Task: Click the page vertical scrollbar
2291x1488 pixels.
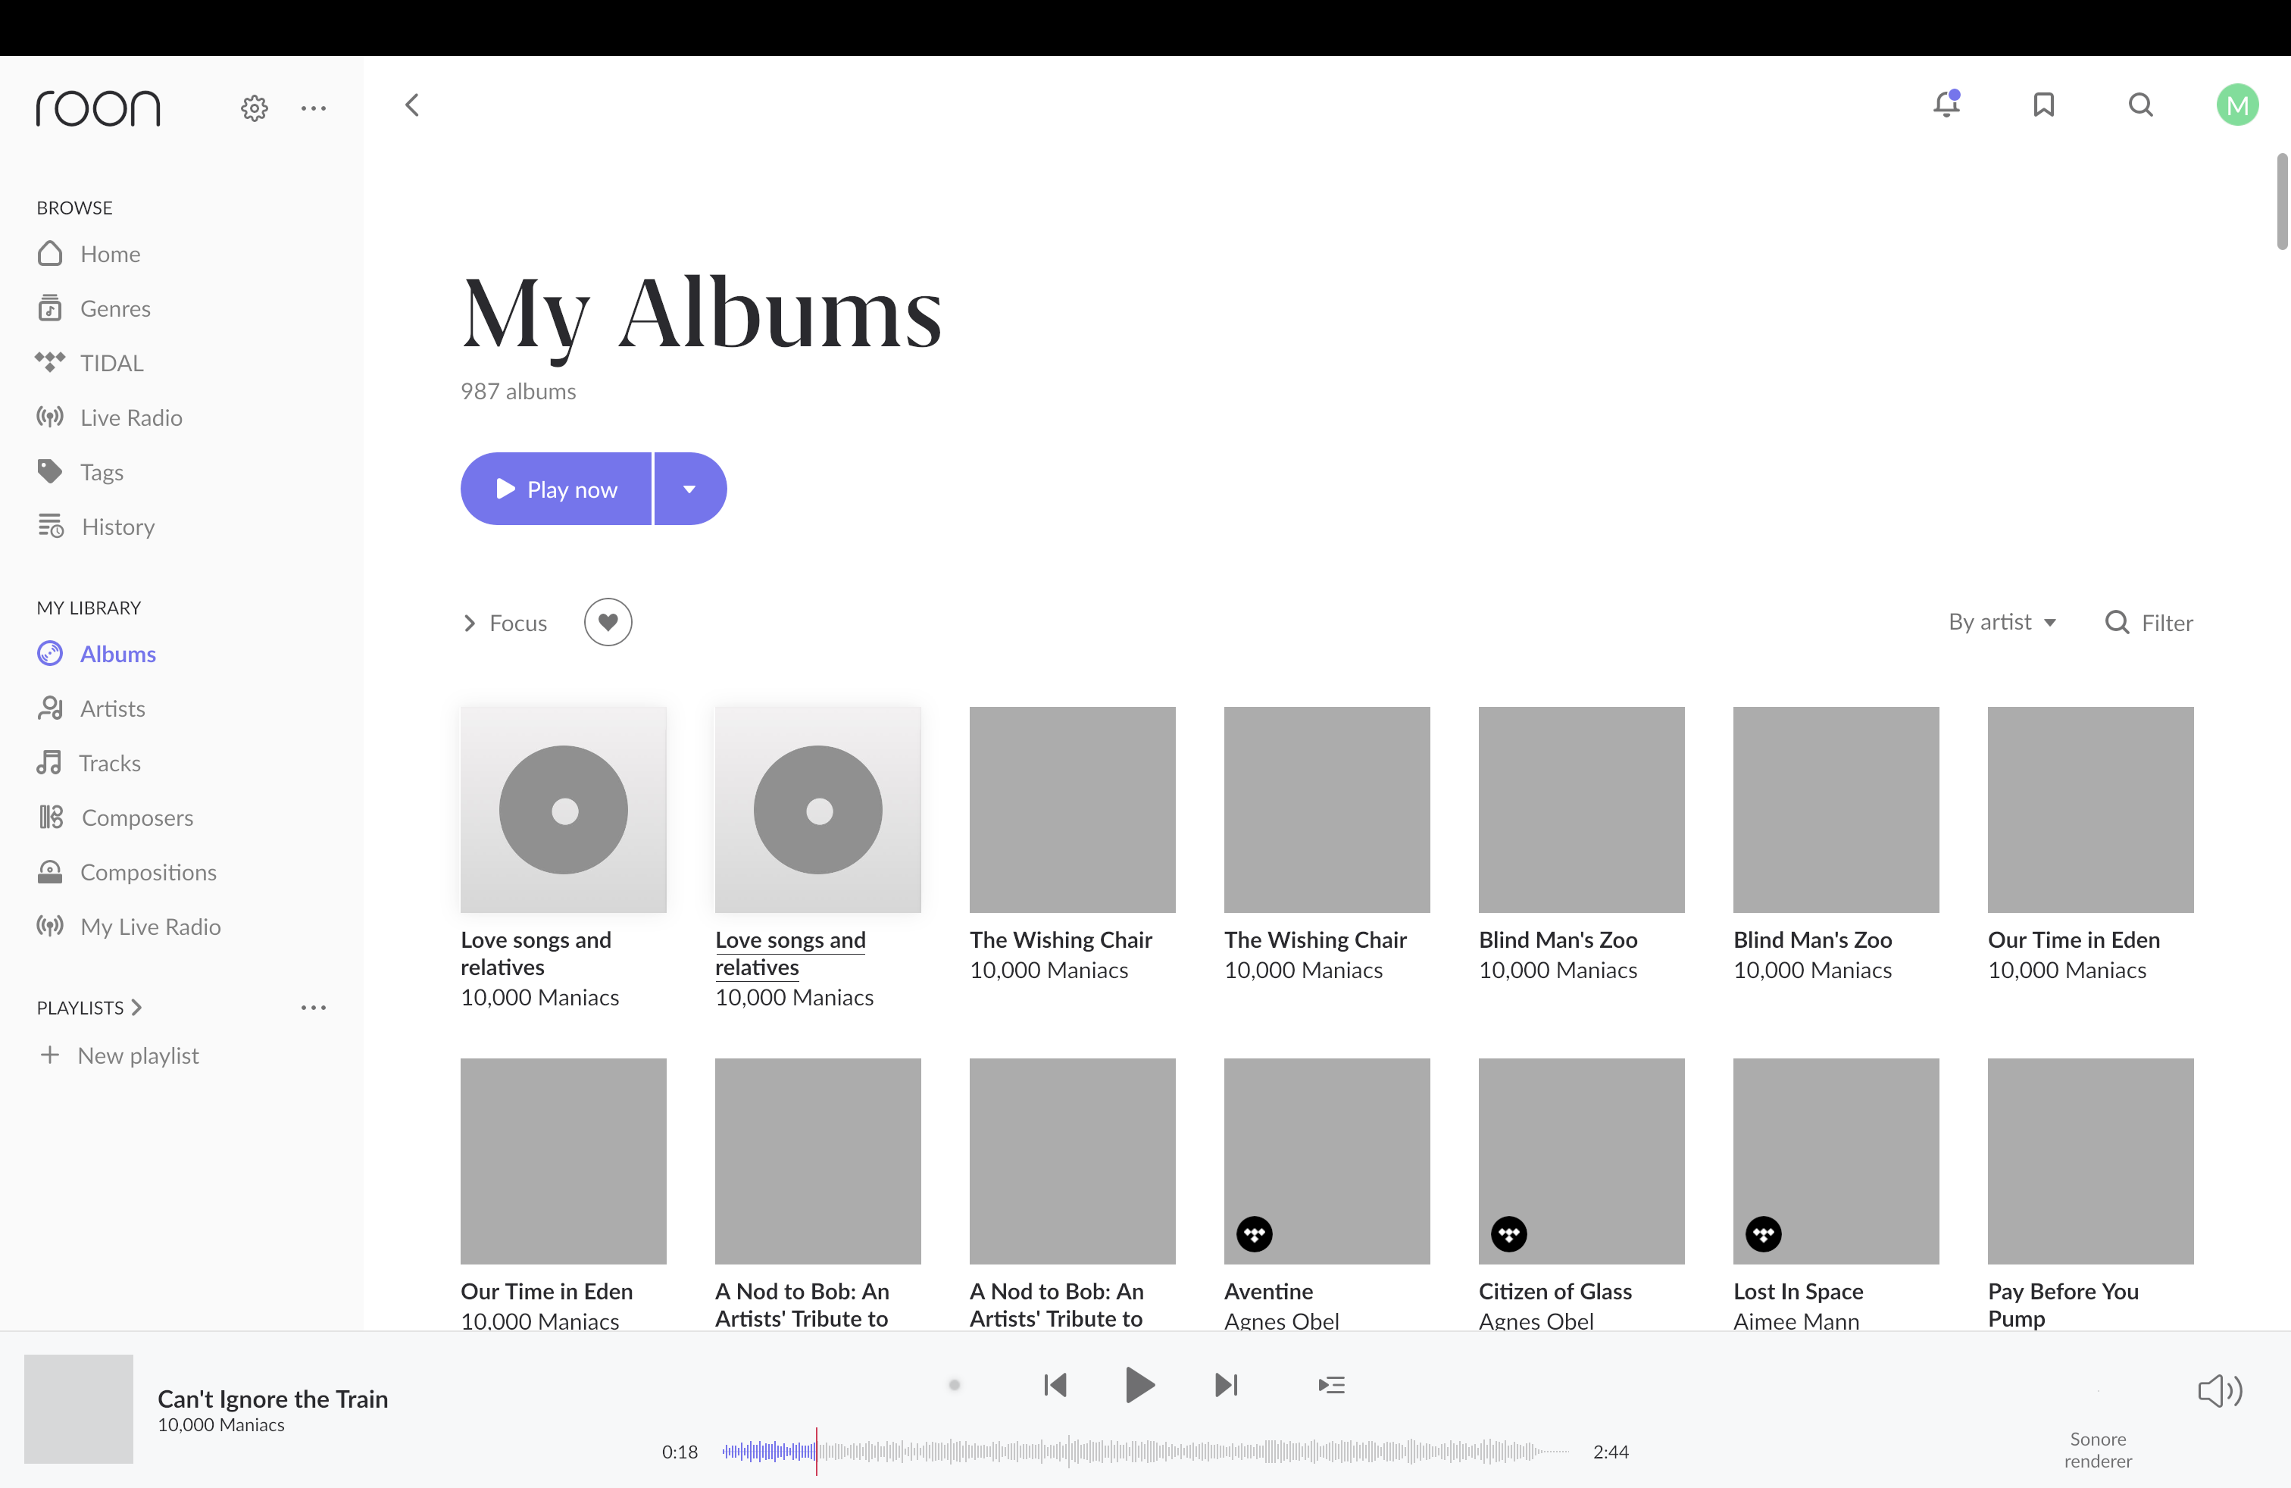Action: [2281, 202]
